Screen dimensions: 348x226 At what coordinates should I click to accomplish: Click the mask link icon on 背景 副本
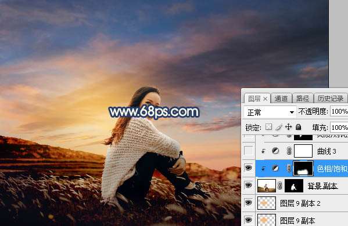tap(280, 185)
